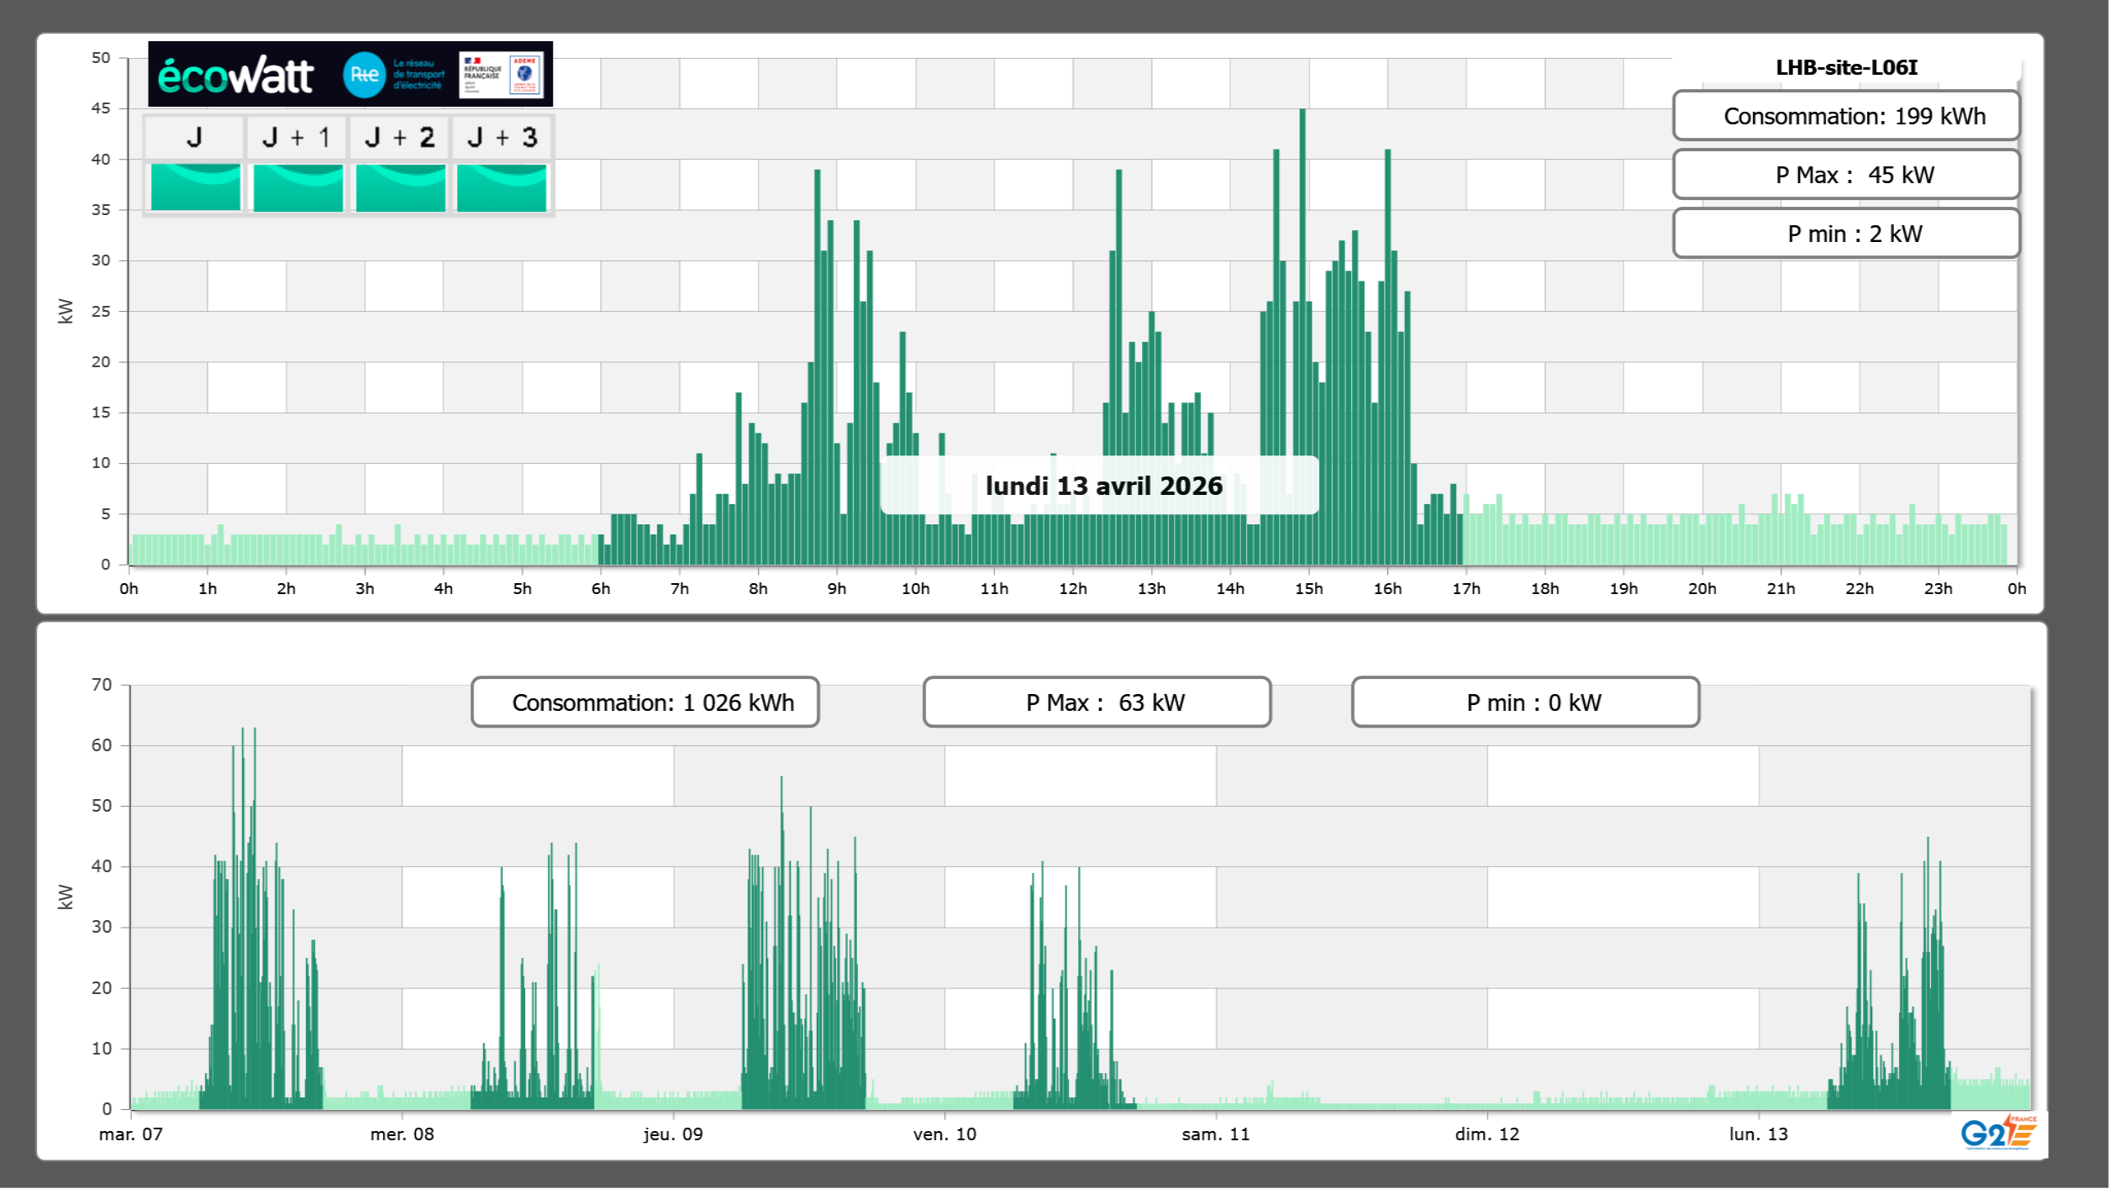The width and height of the screenshot is (2110, 1189).
Task: Click the jeu. 09 axis label
Action: coord(673,1134)
